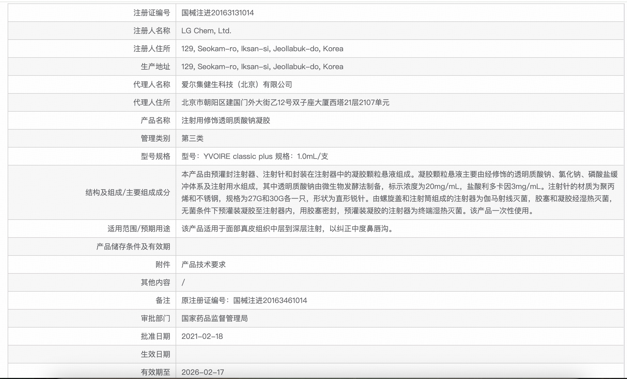The image size is (627, 379).
Task: Click approval department 国家药品监督管理局
Action: coord(214,318)
